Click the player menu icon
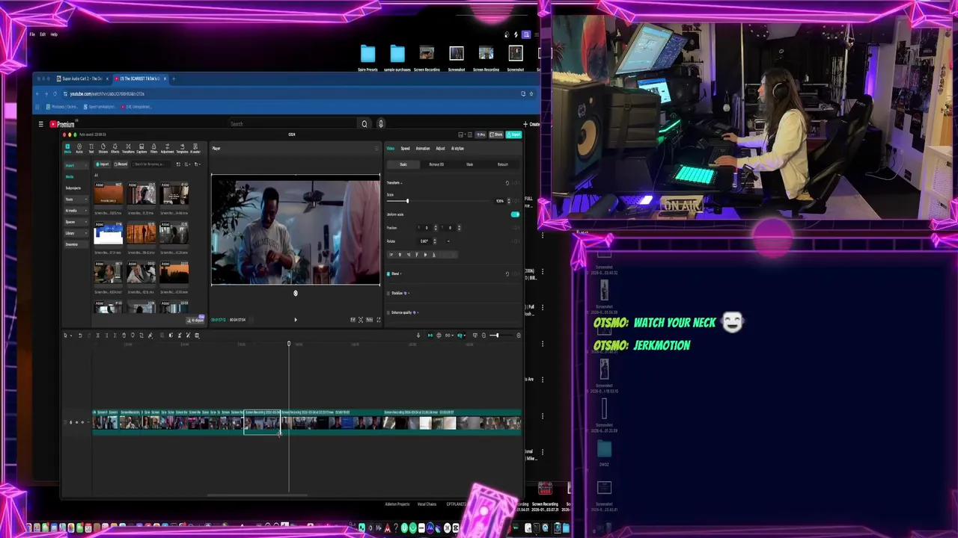The image size is (958, 538). [x=376, y=148]
